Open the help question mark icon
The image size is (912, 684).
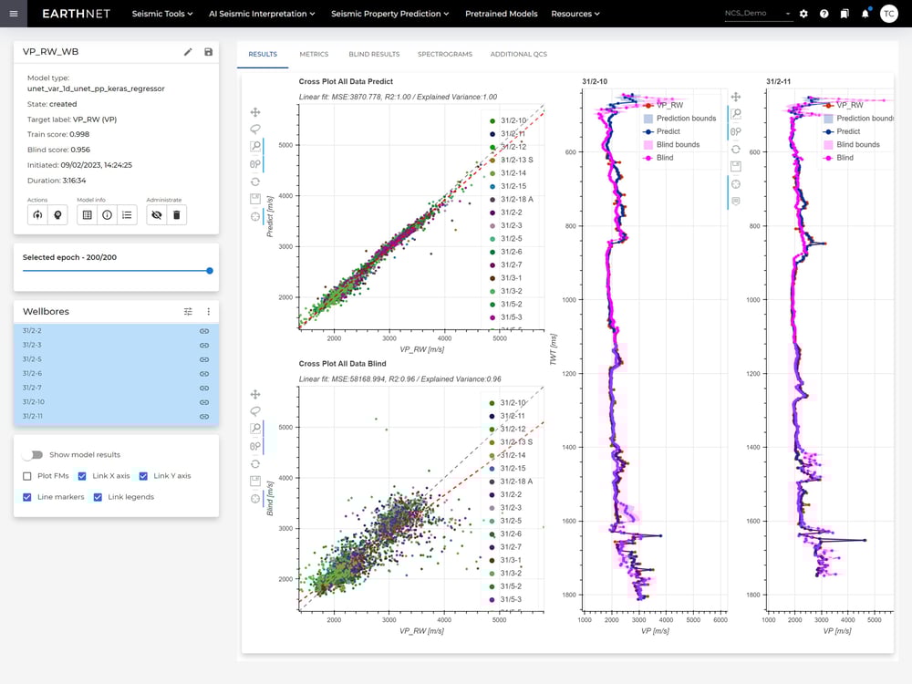pyautogui.click(x=824, y=14)
